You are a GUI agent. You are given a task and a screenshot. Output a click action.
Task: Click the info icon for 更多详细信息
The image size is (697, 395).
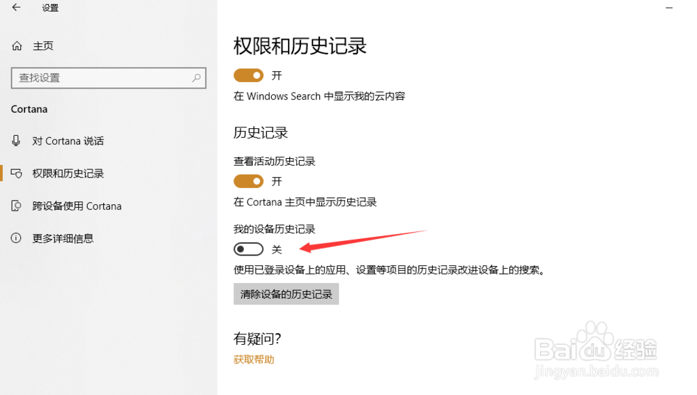(x=16, y=238)
